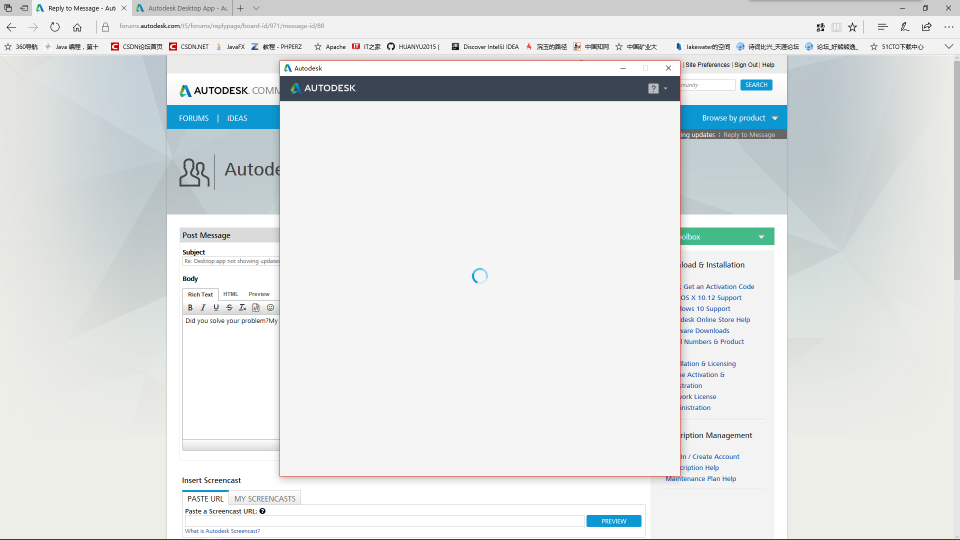Open the MY SCREENCASTS tab
This screenshot has width=960, height=540.
(x=264, y=498)
